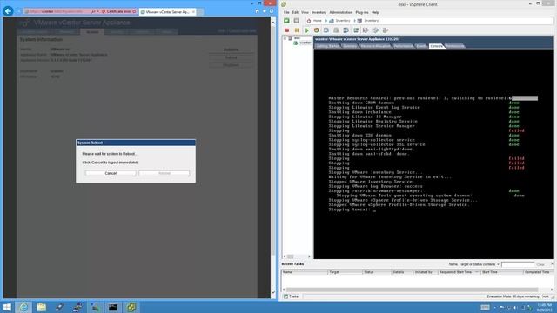Click the Home icon in vSphere breadcrumb
This screenshot has width=557, height=313.
coord(309,21)
